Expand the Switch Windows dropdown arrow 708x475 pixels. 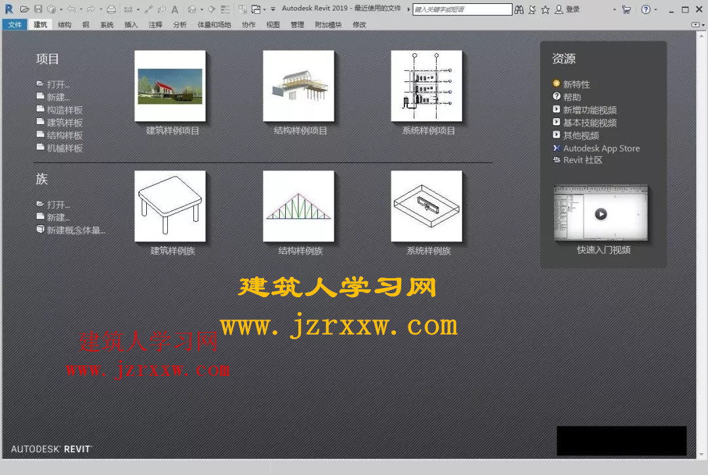265,9
